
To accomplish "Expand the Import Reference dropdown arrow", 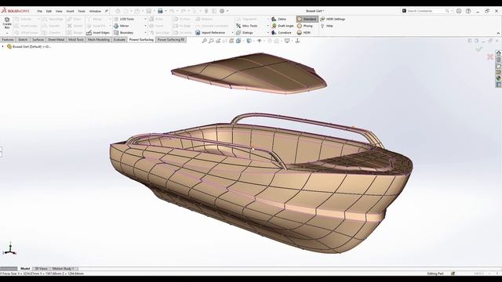I will click(232, 33).
